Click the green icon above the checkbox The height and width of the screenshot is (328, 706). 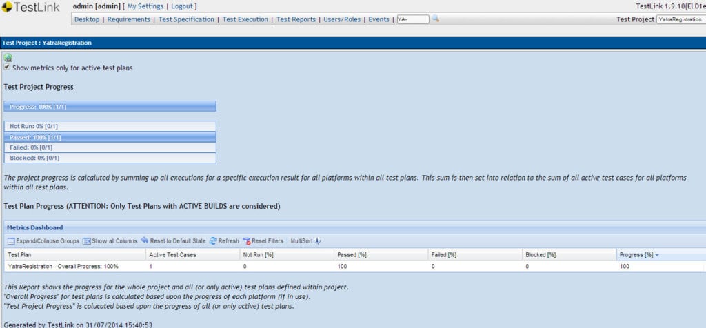pos(8,58)
